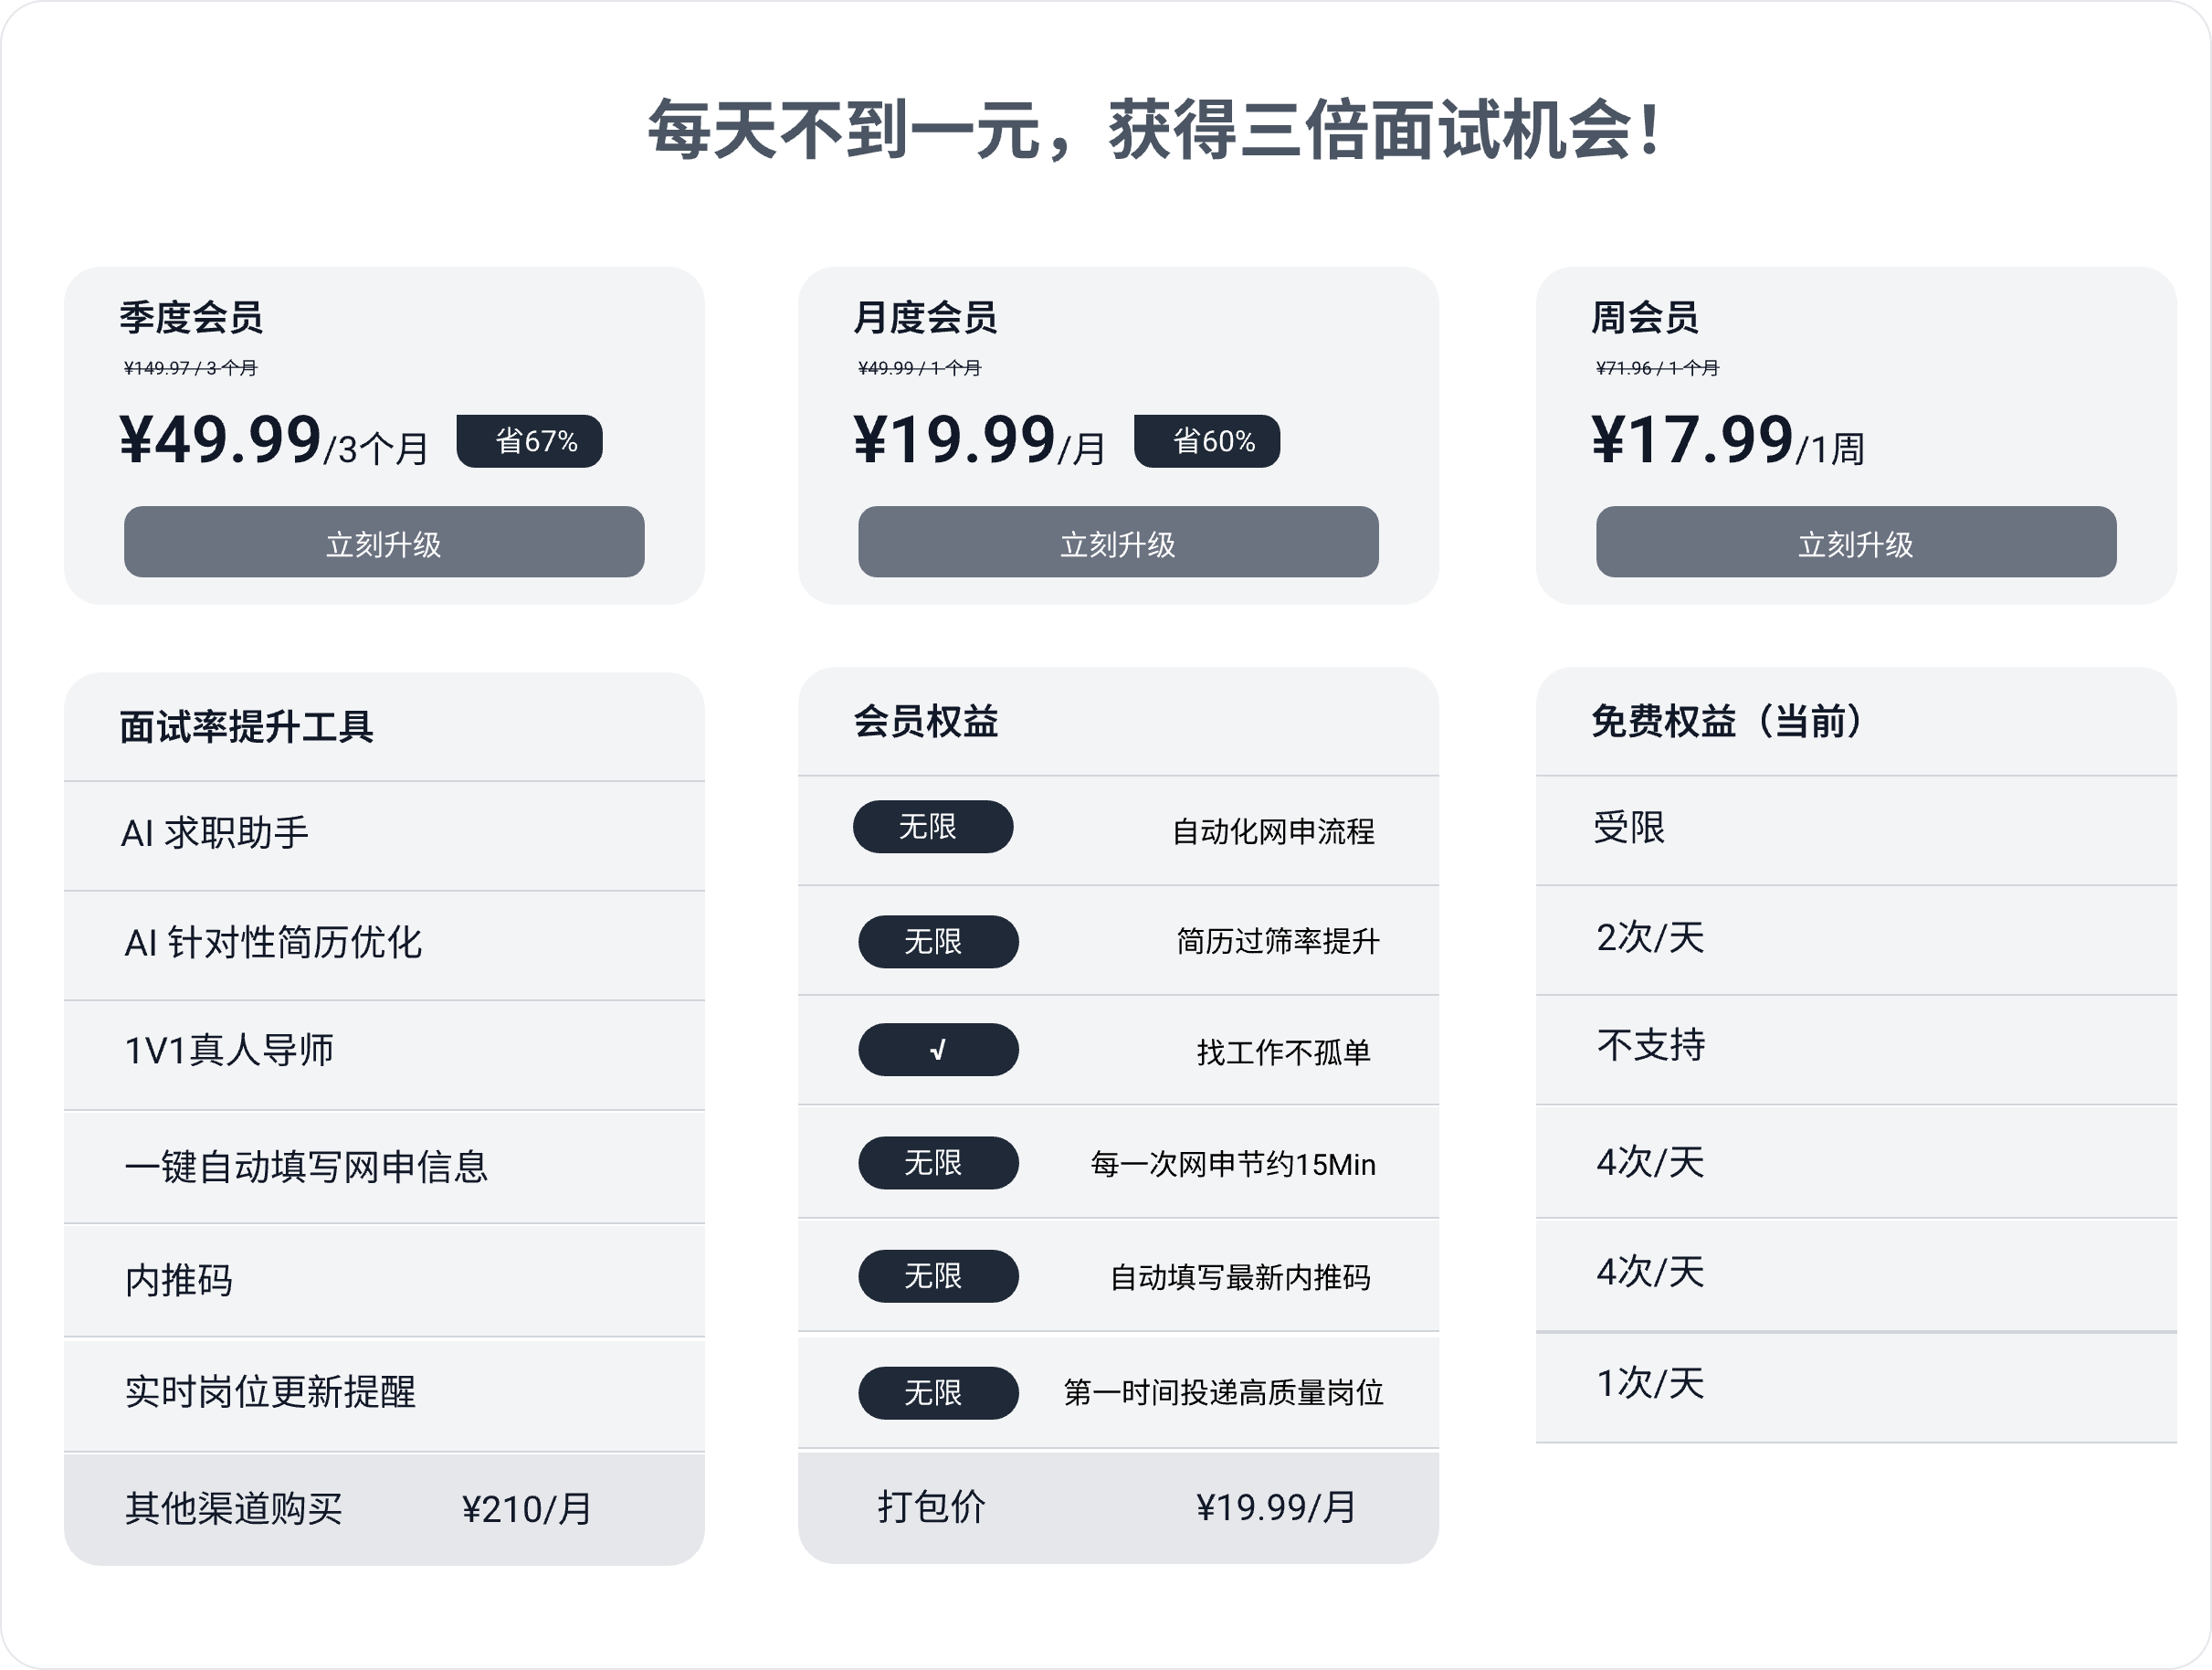This screenshot has width=2212, height=1670.
Task: Click the 其他渠道购买 ¥210/月 row
Action: pyautogui.click(x=384, y=1510)
